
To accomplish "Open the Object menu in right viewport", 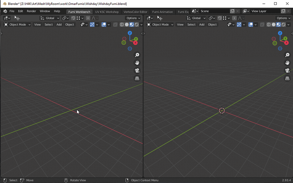I will 212,25.
